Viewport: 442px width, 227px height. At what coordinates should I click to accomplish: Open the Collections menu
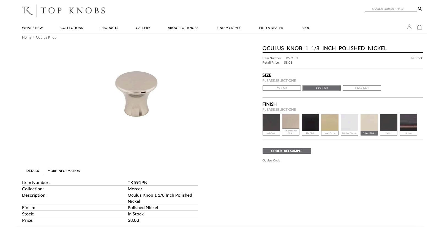tap(72, 28)
